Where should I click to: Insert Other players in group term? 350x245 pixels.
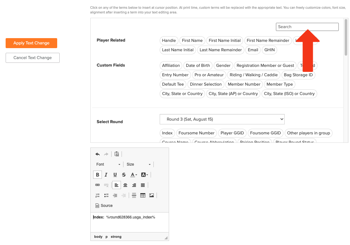[308, 133]
